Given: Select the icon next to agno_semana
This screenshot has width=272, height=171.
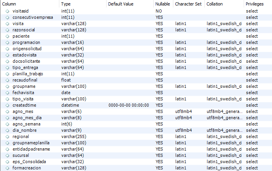Looking at the screenshot, I should [x=7, y=124].
